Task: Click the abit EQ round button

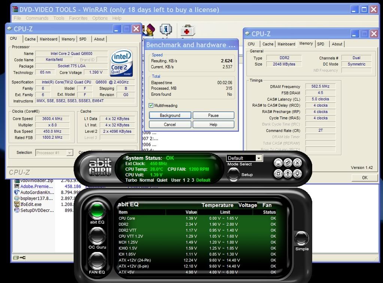Action: point(97,210)
